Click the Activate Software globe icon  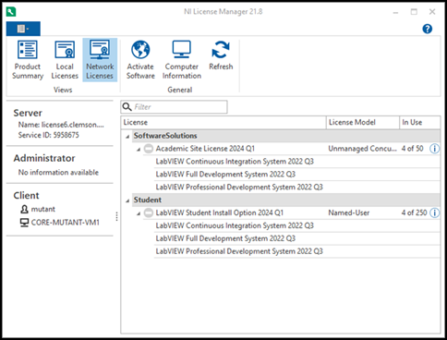pos(140,49)
